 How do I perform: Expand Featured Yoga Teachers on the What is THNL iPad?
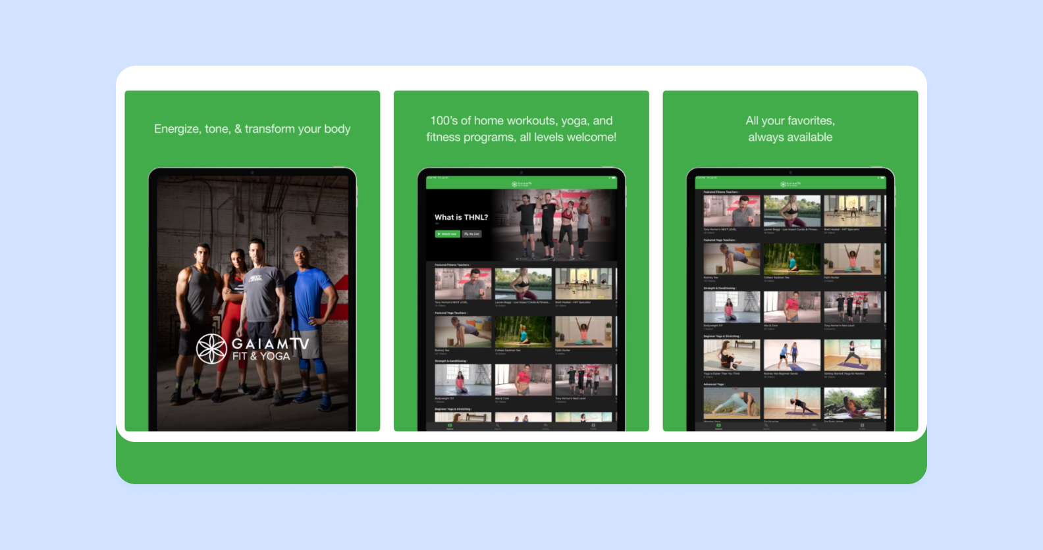(451, 313)
